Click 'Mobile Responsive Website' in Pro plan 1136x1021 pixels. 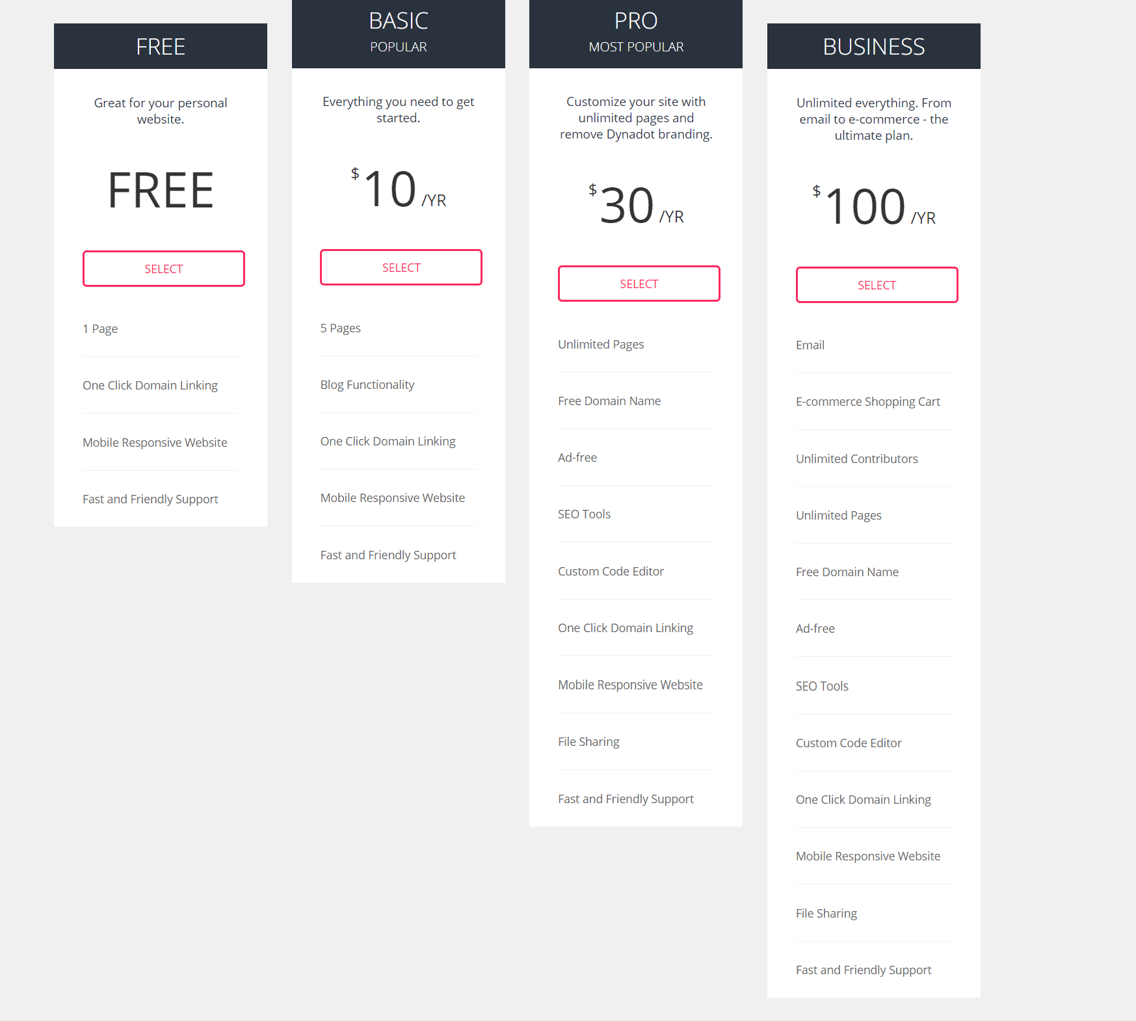[x=630, y=685]
